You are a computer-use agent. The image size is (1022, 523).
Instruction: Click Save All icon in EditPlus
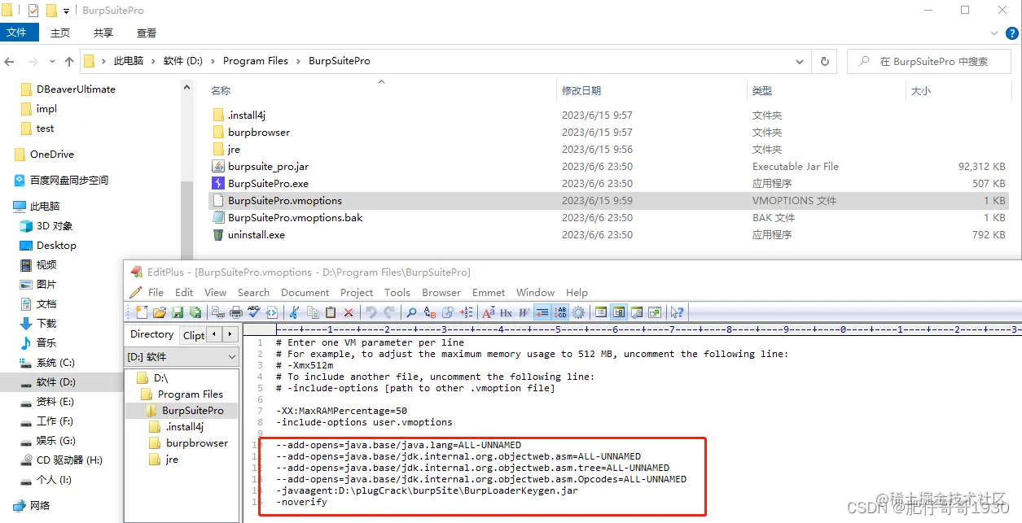195,312
